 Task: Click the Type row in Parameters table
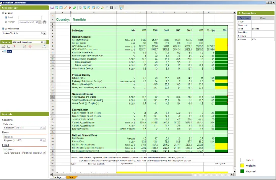[256, 29]
